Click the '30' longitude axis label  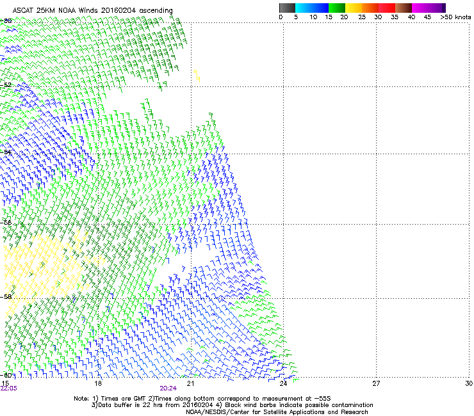[x=469, y=383]
